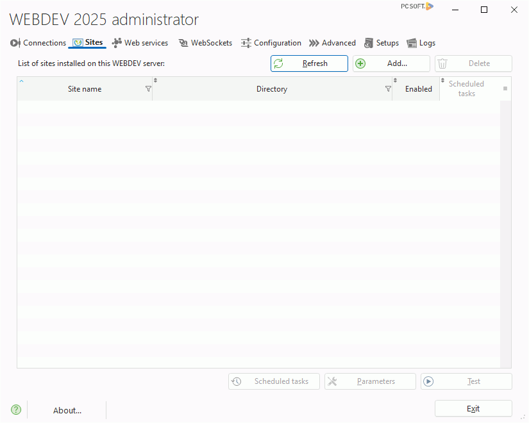Select the Advanced tab
The width and height of the screenshot is (529, 423).
pyautogui.click(x=332, y=43)
